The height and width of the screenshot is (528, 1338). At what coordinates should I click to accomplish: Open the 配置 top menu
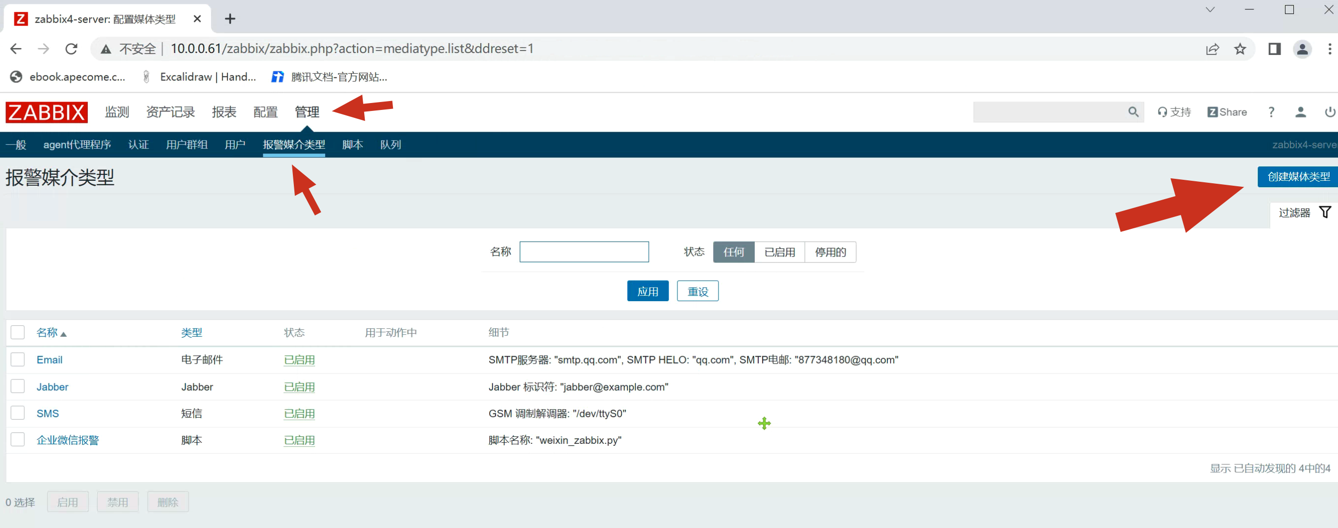click(x=266, y=112)
